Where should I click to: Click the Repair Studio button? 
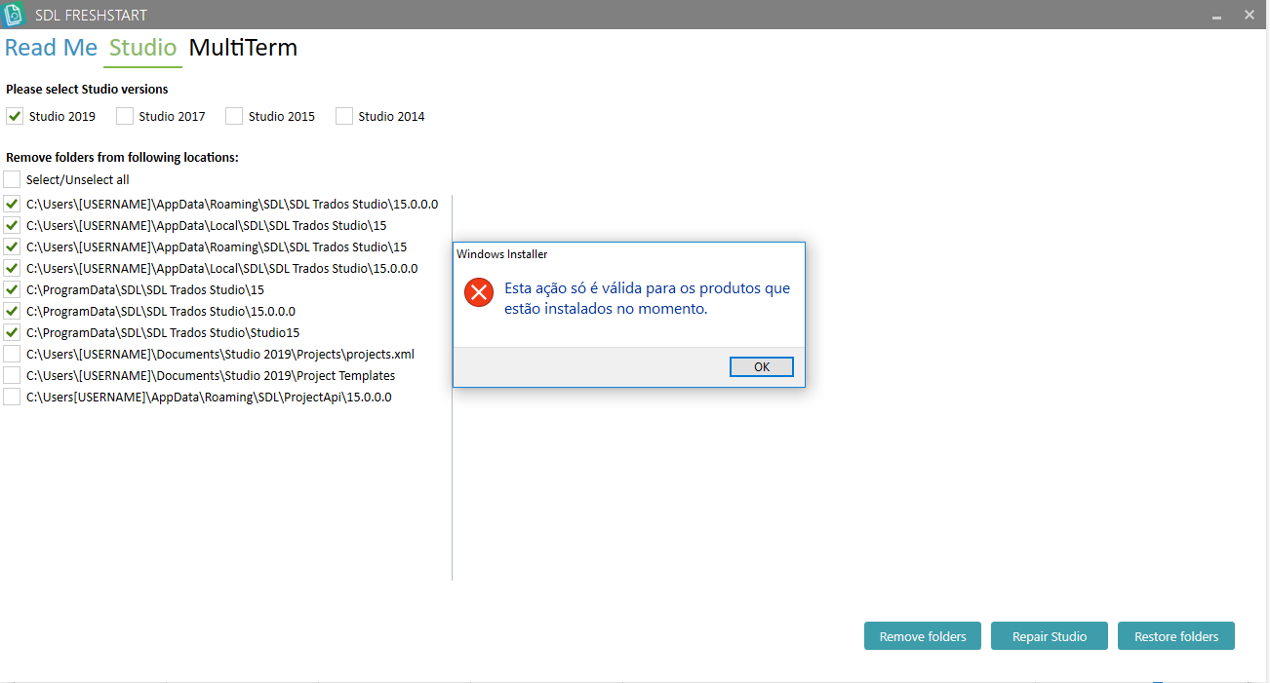[1050, 636]
